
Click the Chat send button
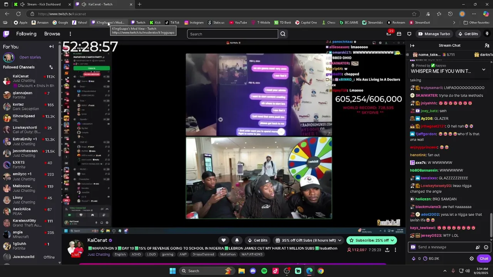click(x=484, y=259)
